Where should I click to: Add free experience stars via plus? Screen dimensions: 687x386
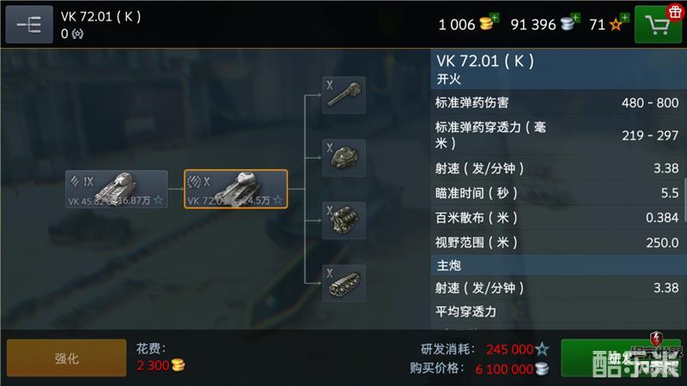[x=625, y=17]
